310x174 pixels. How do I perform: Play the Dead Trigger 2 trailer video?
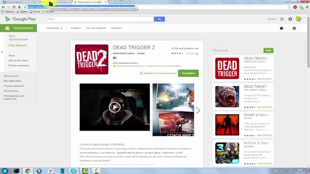point(115,107)
